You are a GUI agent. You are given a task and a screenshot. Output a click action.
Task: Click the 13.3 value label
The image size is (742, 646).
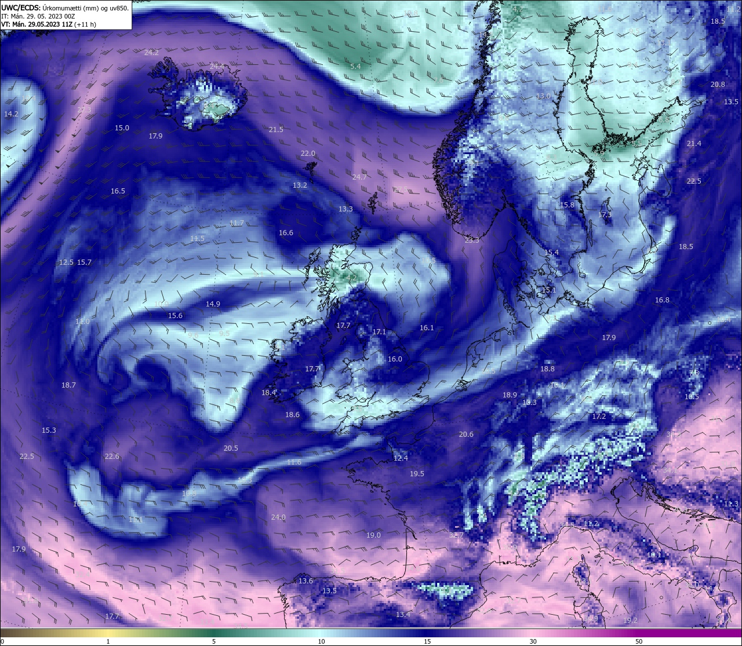[345, 209]
